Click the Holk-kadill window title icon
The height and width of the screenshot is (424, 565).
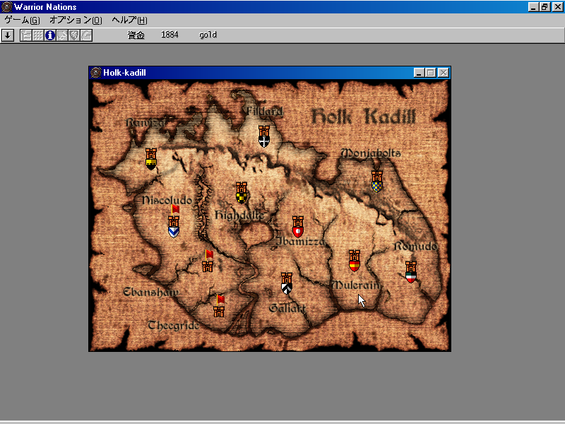coord(96,73)
